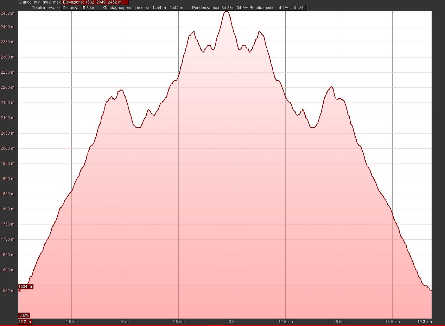Viewport: 445px width, 326px height.
Task: Click the highest summit peak of the profile
Action: 227,12
